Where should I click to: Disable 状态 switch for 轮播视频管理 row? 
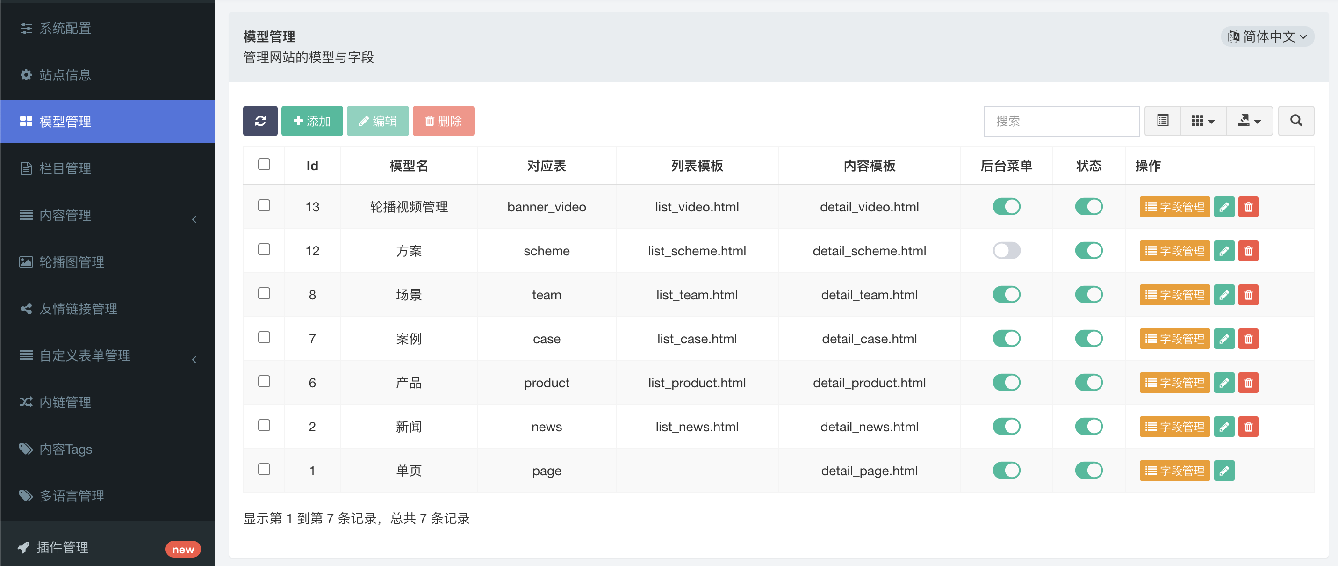click(x=1088, y=206)
